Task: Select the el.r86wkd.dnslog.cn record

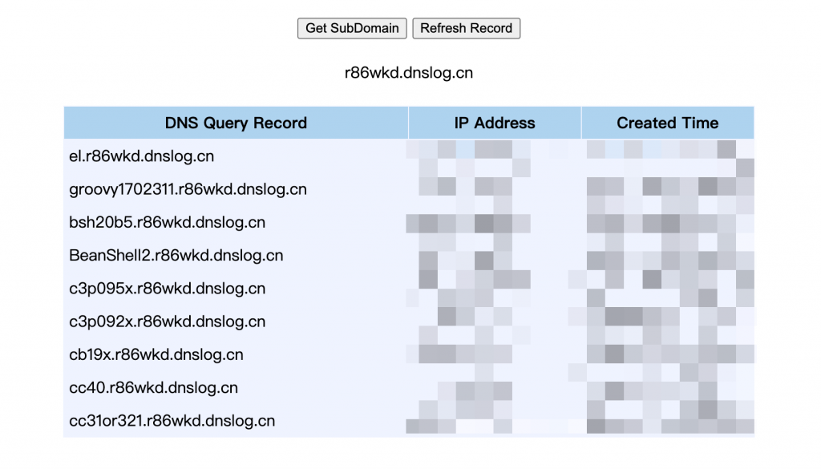Action: [x=141, y=156]
